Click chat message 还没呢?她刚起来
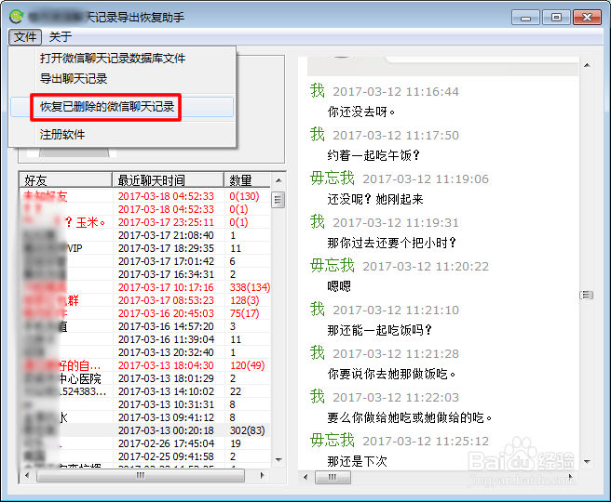The image size is (611, 502). (x=374, y=199)
